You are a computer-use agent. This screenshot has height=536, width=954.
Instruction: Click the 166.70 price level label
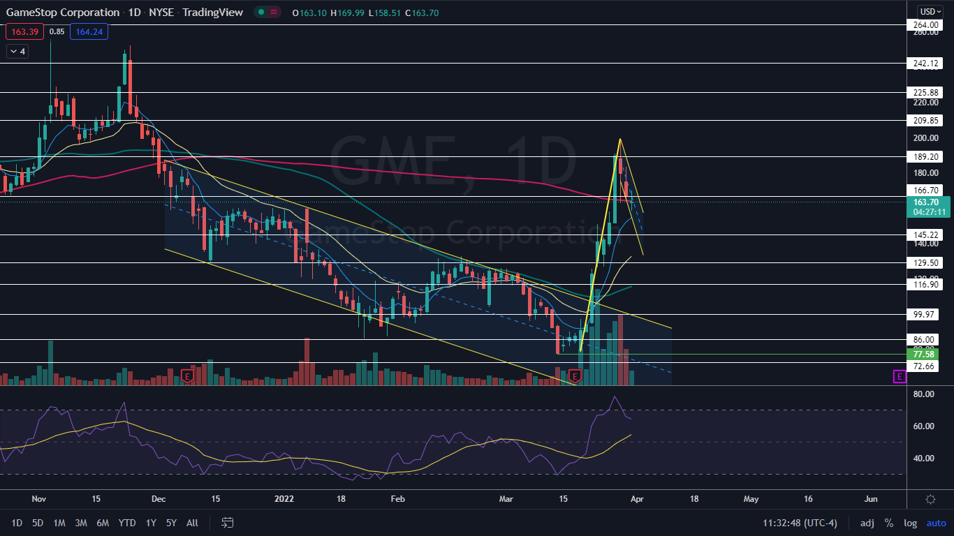click(x=925, y=190)
